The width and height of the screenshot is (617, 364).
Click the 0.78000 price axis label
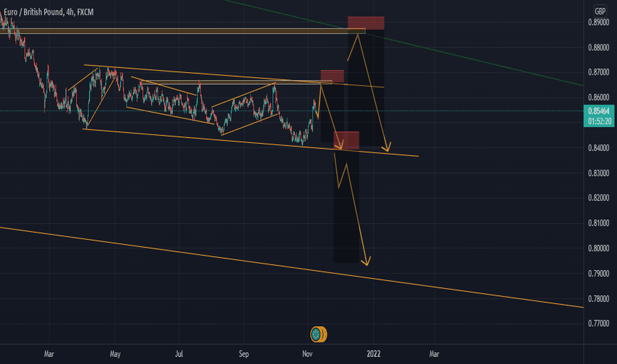(x=598, y=298)
